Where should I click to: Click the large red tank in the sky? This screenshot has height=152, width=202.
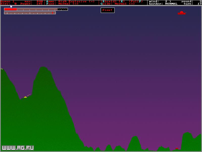(182, 13)
